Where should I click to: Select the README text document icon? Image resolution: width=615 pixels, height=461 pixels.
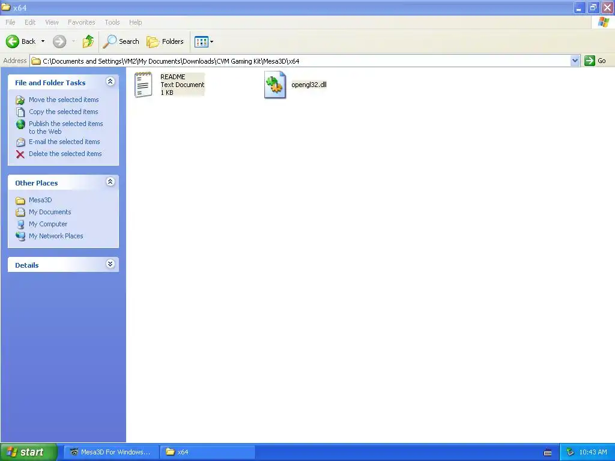tap(143, 84)
